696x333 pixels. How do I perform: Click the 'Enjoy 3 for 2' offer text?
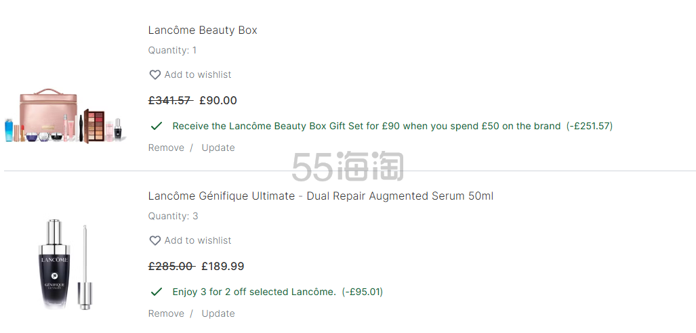pyautogui.click(x=254, y=292)
